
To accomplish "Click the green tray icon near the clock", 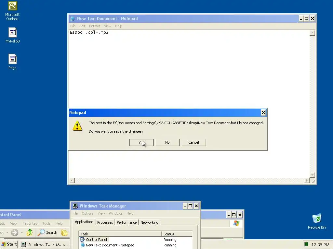I will (x=306, y=244).
